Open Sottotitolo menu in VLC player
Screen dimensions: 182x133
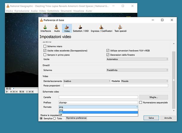[x=53, y=11]
